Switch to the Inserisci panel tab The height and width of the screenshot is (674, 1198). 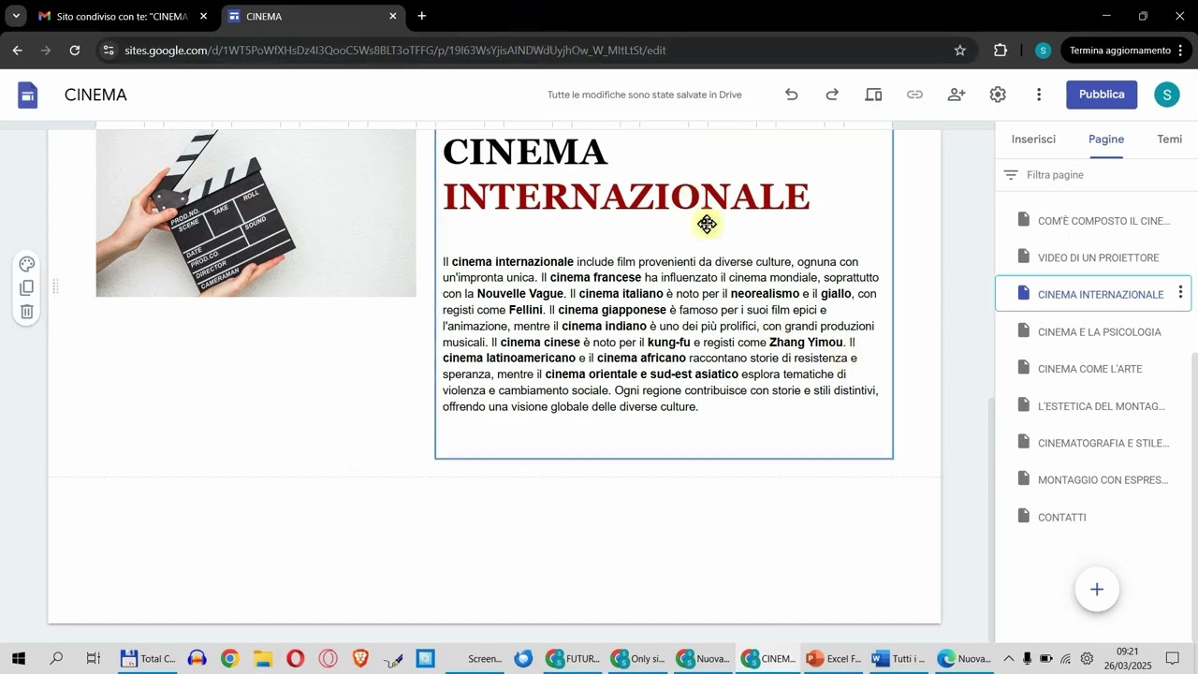pyautogui.click(x=1033, y=139)
